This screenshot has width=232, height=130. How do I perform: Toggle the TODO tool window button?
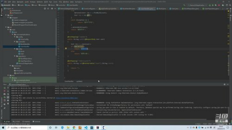point(16,121)
